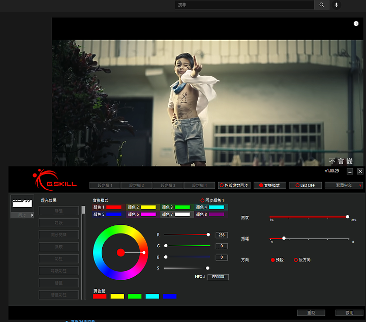
Task: Choose 同步閃爍 lighting effect
Action: [58, 235]
